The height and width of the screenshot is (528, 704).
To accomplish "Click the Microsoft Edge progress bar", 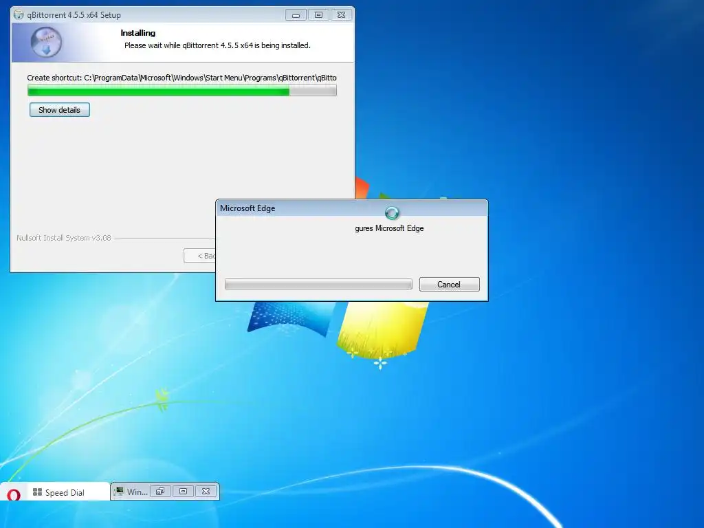I will coord(318,284).
